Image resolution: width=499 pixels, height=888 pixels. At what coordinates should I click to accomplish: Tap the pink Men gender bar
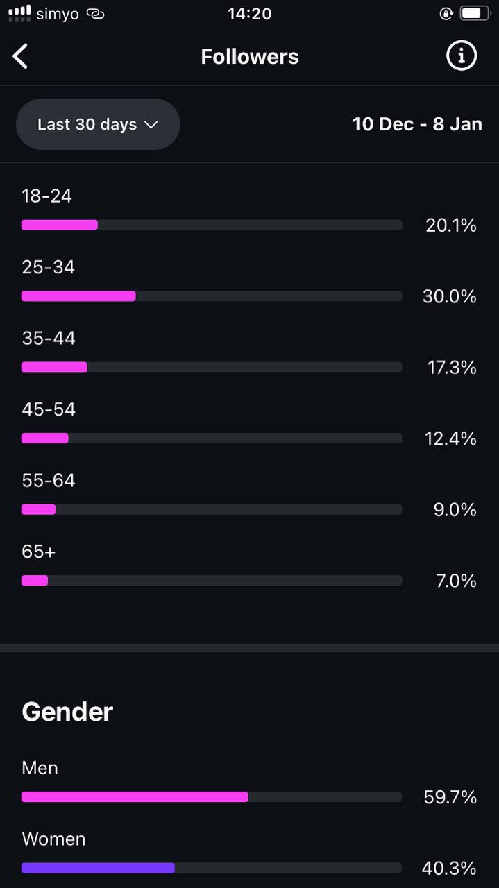135,797
